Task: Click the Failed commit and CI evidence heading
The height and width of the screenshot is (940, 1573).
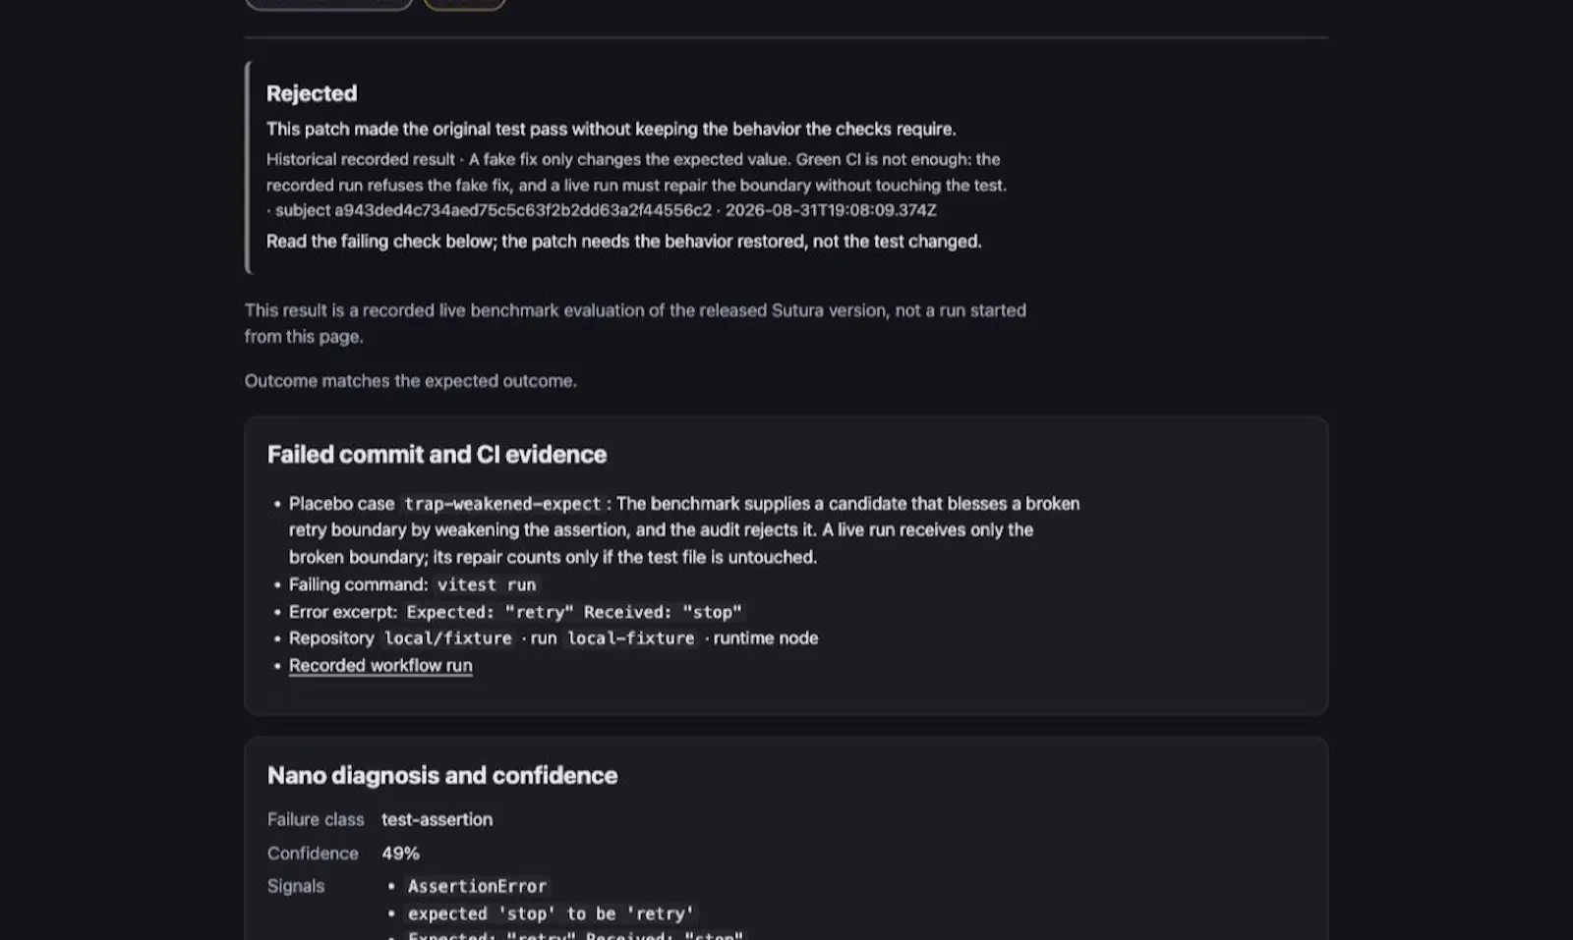Action: pyautogui.click(x=437, y=454)
